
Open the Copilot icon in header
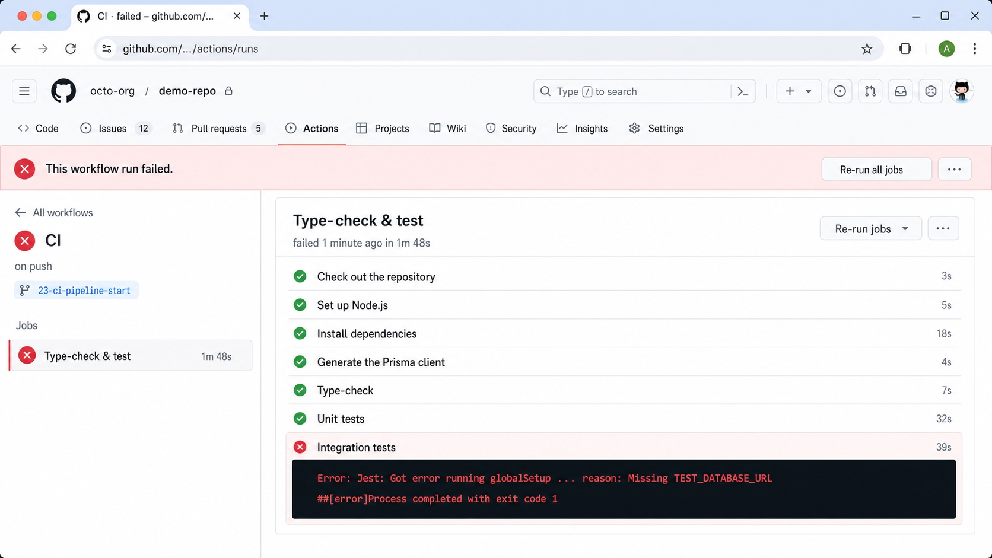pos(930,91)
